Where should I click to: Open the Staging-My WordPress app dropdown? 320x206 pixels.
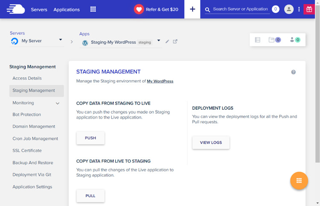pyautogui.click(x=159, y=41)
